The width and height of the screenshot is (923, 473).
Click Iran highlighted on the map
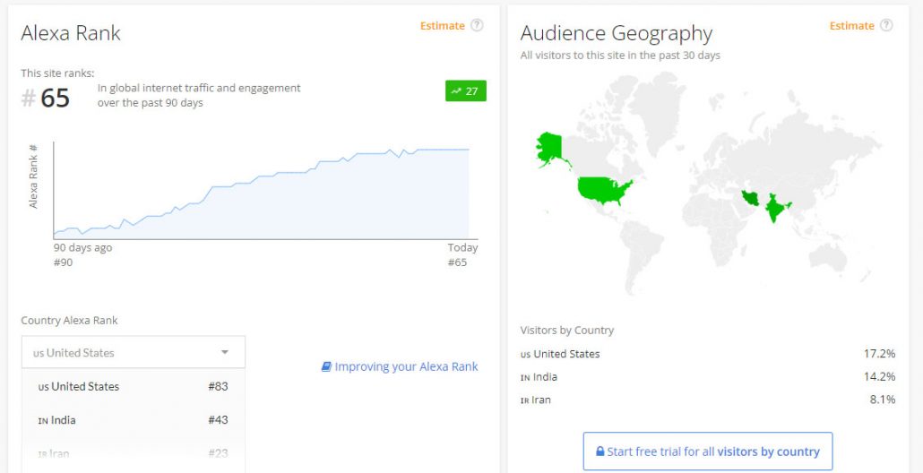(749, 198)
